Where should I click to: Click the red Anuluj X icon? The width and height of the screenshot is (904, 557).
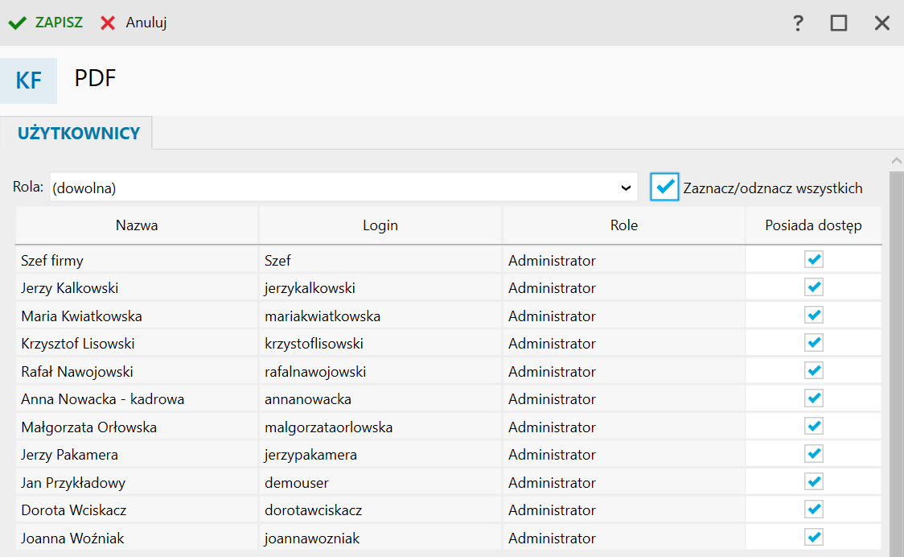108,23
